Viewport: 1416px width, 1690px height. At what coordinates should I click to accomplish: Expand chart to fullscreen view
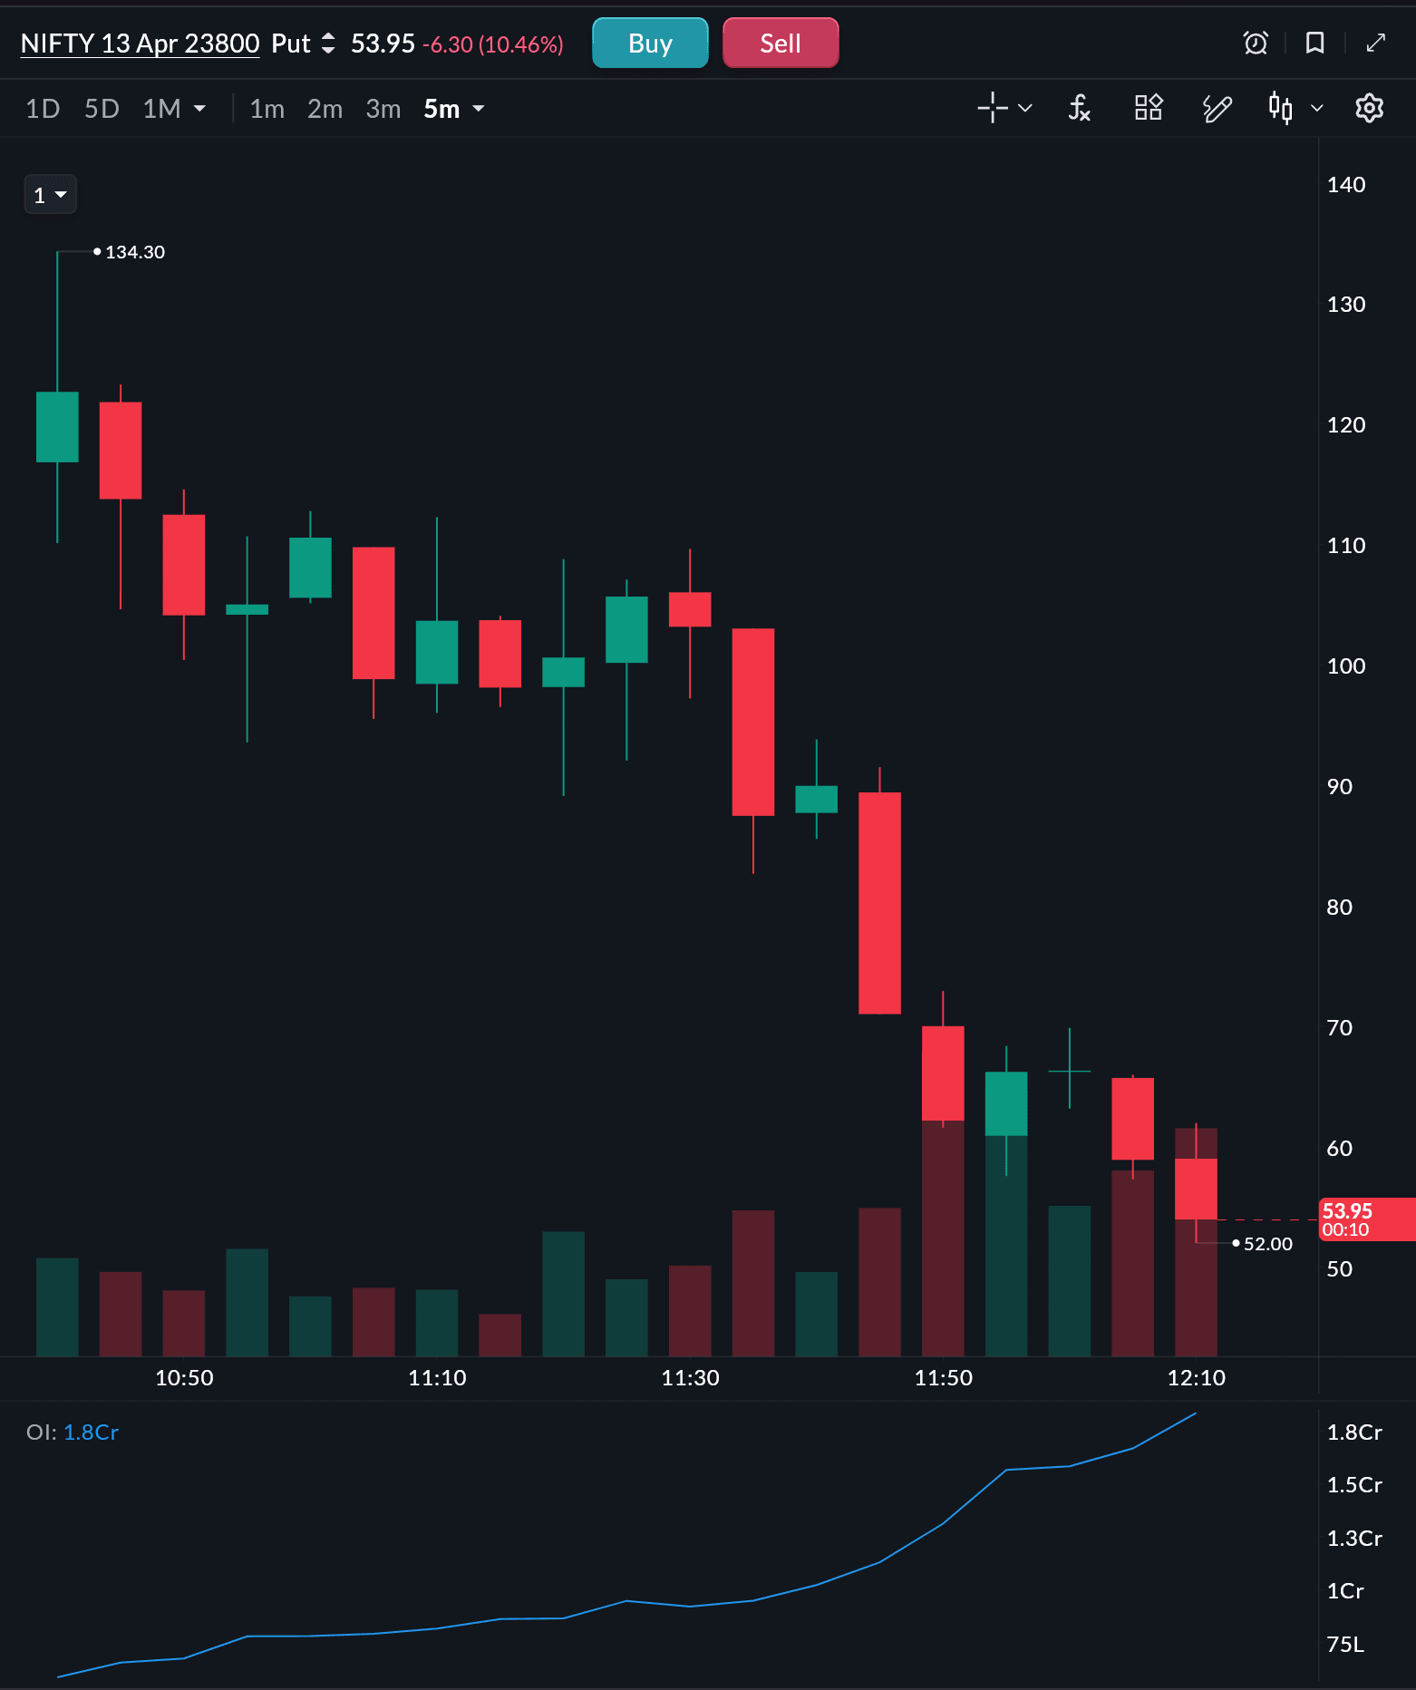pyautogui.click(x=1375, y=43)
